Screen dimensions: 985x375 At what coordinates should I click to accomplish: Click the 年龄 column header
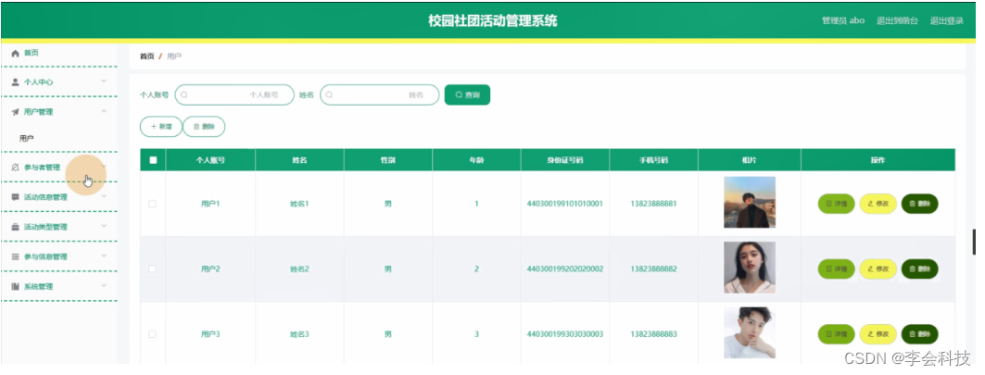[476, 160]
